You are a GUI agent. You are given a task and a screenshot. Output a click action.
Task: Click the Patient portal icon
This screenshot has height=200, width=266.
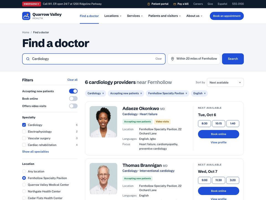(x=149, y=4)
